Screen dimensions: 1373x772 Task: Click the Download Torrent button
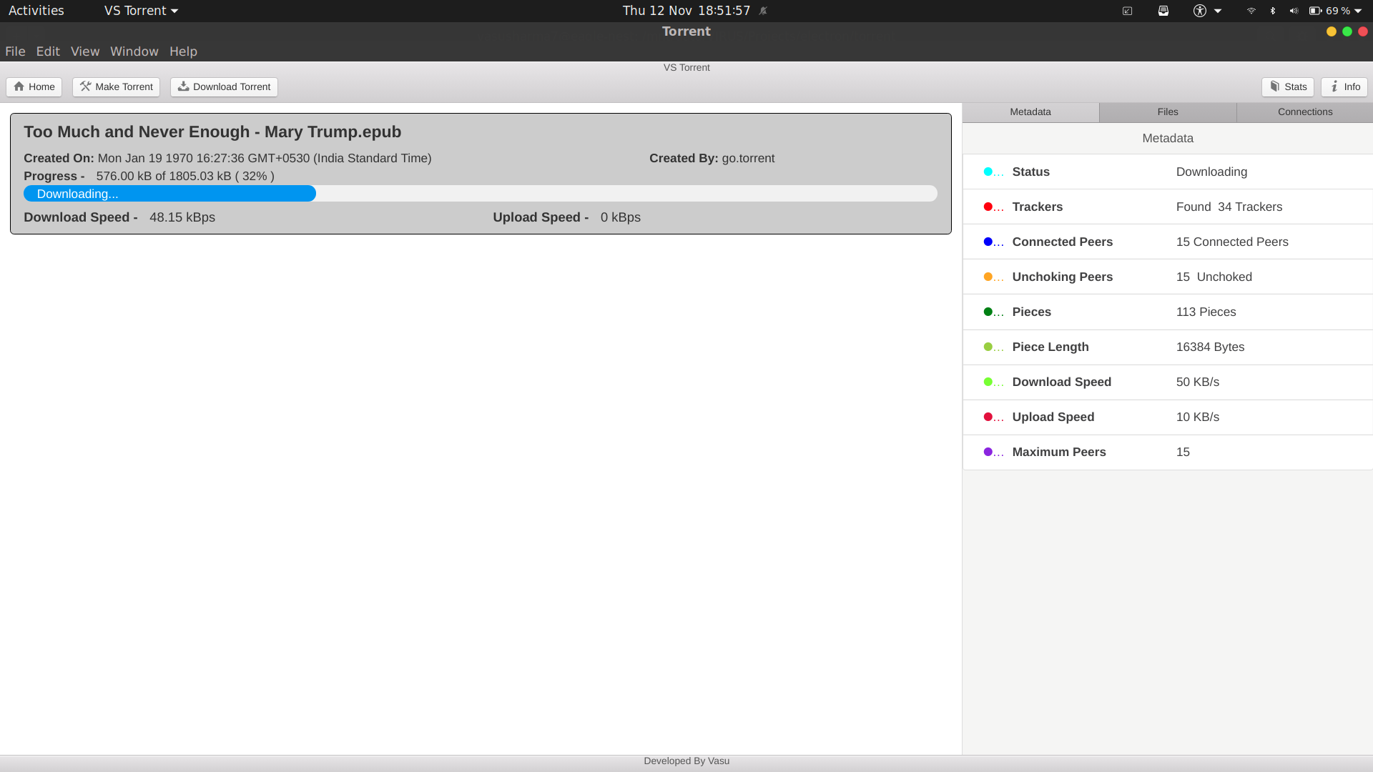224,86
